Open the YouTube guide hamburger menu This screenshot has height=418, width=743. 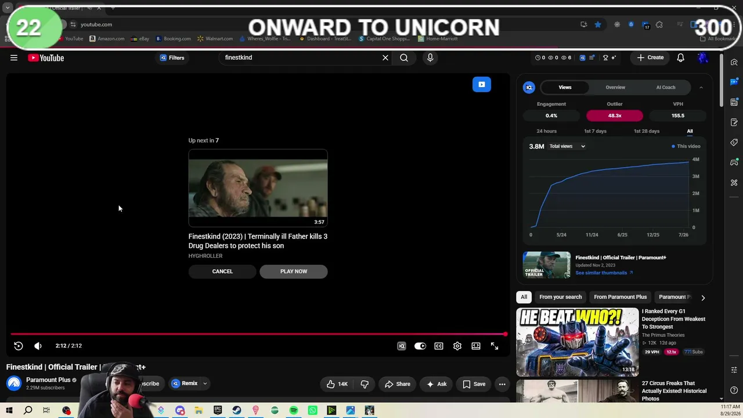[x=14, y=57]
